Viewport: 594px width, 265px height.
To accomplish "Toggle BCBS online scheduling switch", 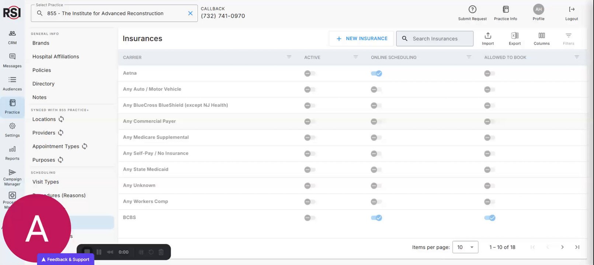I will coord(376,218).
